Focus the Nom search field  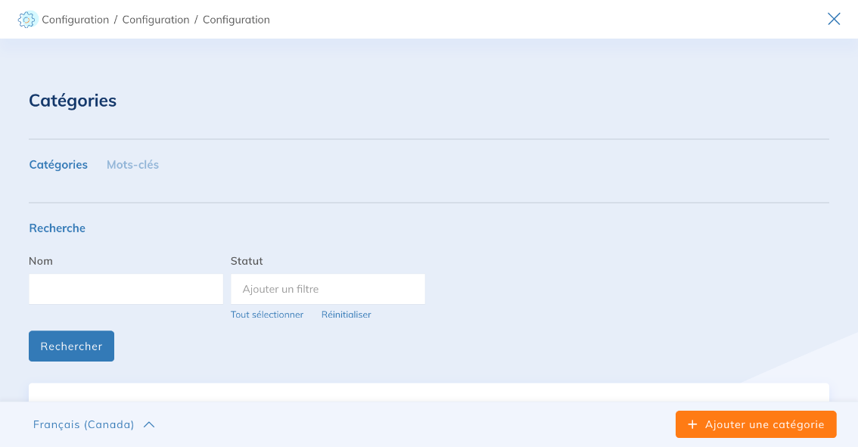pyautogui.click(x=126, y=289)
